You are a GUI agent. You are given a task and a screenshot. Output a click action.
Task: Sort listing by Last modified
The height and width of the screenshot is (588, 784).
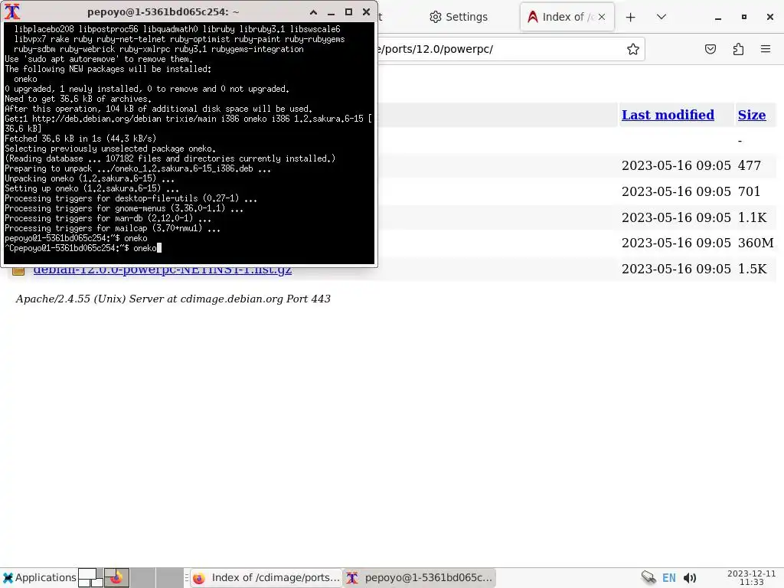pos(668,115)
